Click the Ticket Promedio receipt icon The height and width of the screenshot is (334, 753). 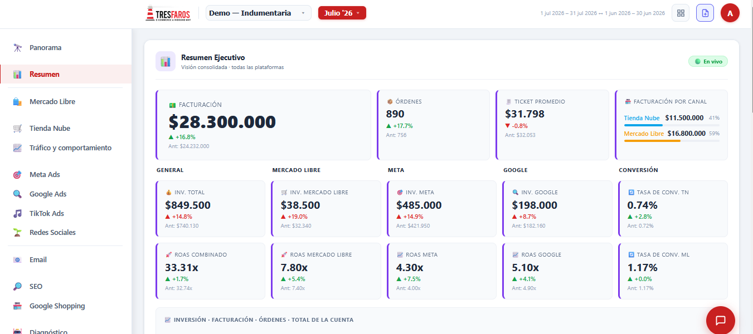508,102
